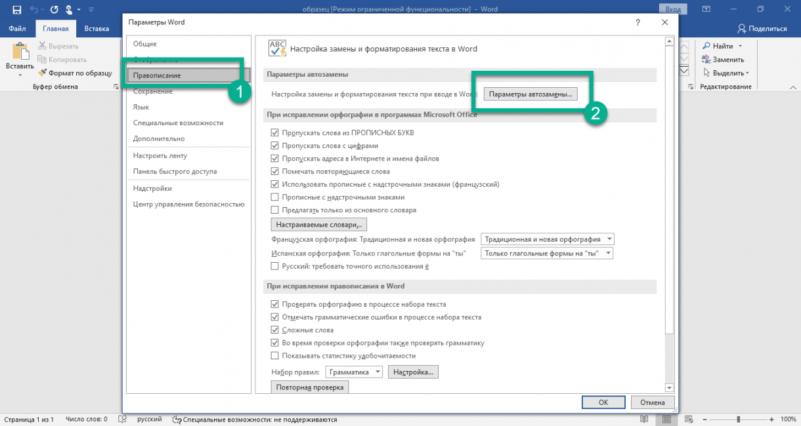Click the help question mark in dialog
The height and width of the screenshot is (426, 801).
click(x=638, y=22)
